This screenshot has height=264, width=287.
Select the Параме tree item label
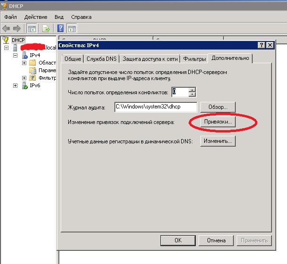47,70
